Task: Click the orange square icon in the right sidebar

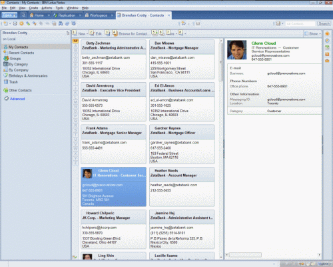Action: (x=327, y=54)
